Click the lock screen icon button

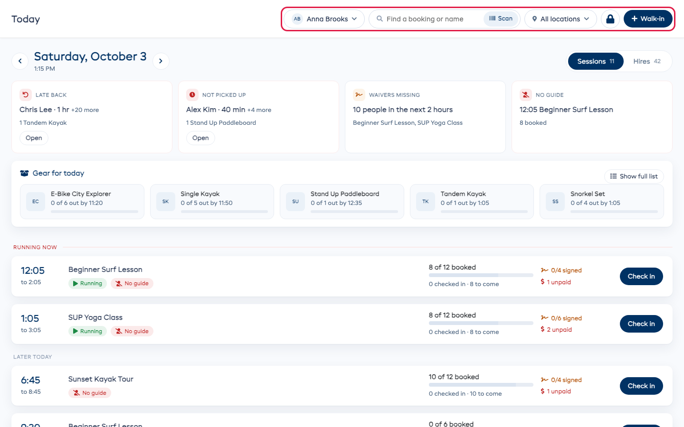(610, 19)
